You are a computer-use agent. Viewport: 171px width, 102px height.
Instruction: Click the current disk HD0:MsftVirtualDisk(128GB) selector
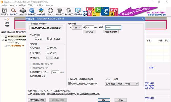(x=46, y=28)
